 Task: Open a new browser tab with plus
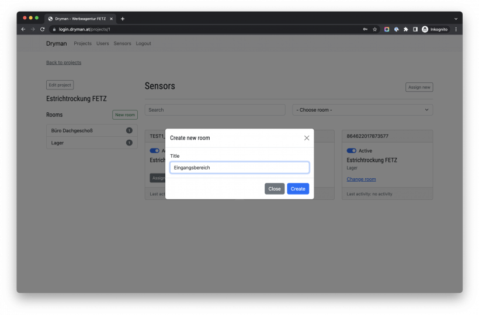coord(123,19)
